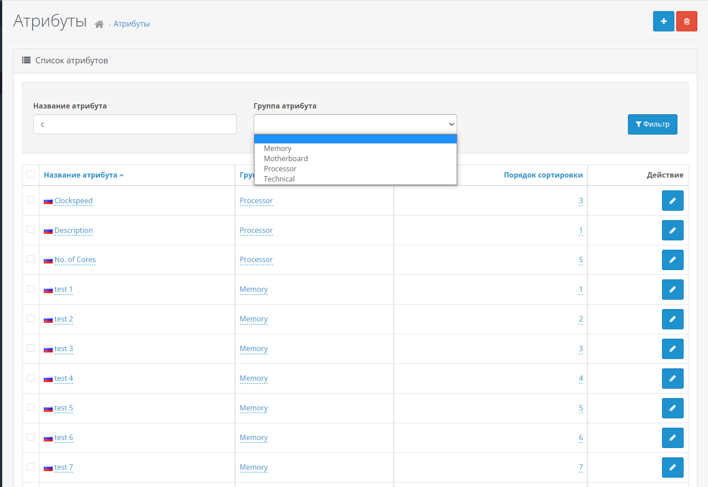Click pencil edit button for test 6
The width and height of the screenshot is (708, 487).
click(x=673, y=438)
